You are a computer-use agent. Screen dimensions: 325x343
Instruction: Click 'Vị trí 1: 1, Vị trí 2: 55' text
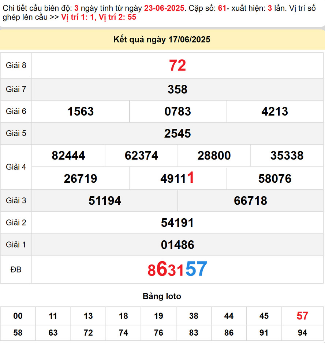[x=99, y=17]
